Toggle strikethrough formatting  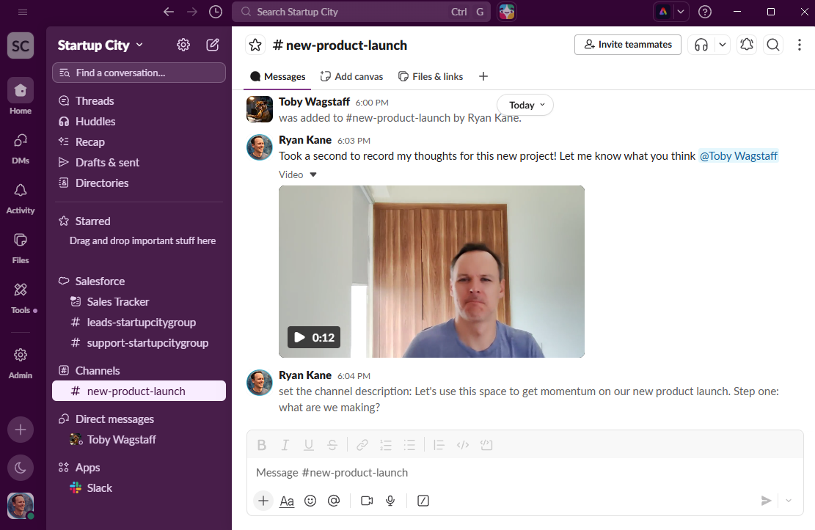[332, 445]
